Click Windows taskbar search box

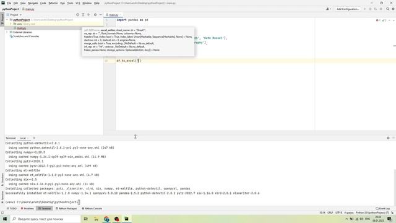(45, 219)
